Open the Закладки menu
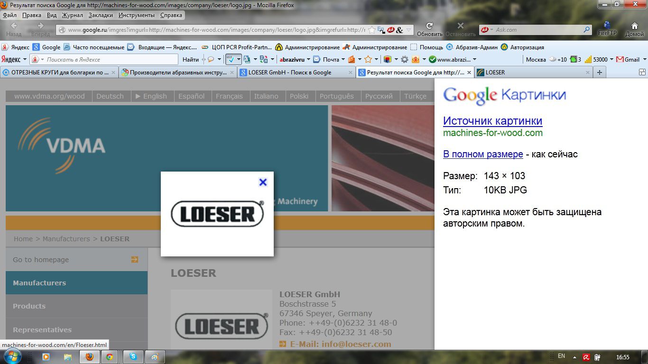 pyautogui.click(x=101, y=15)
